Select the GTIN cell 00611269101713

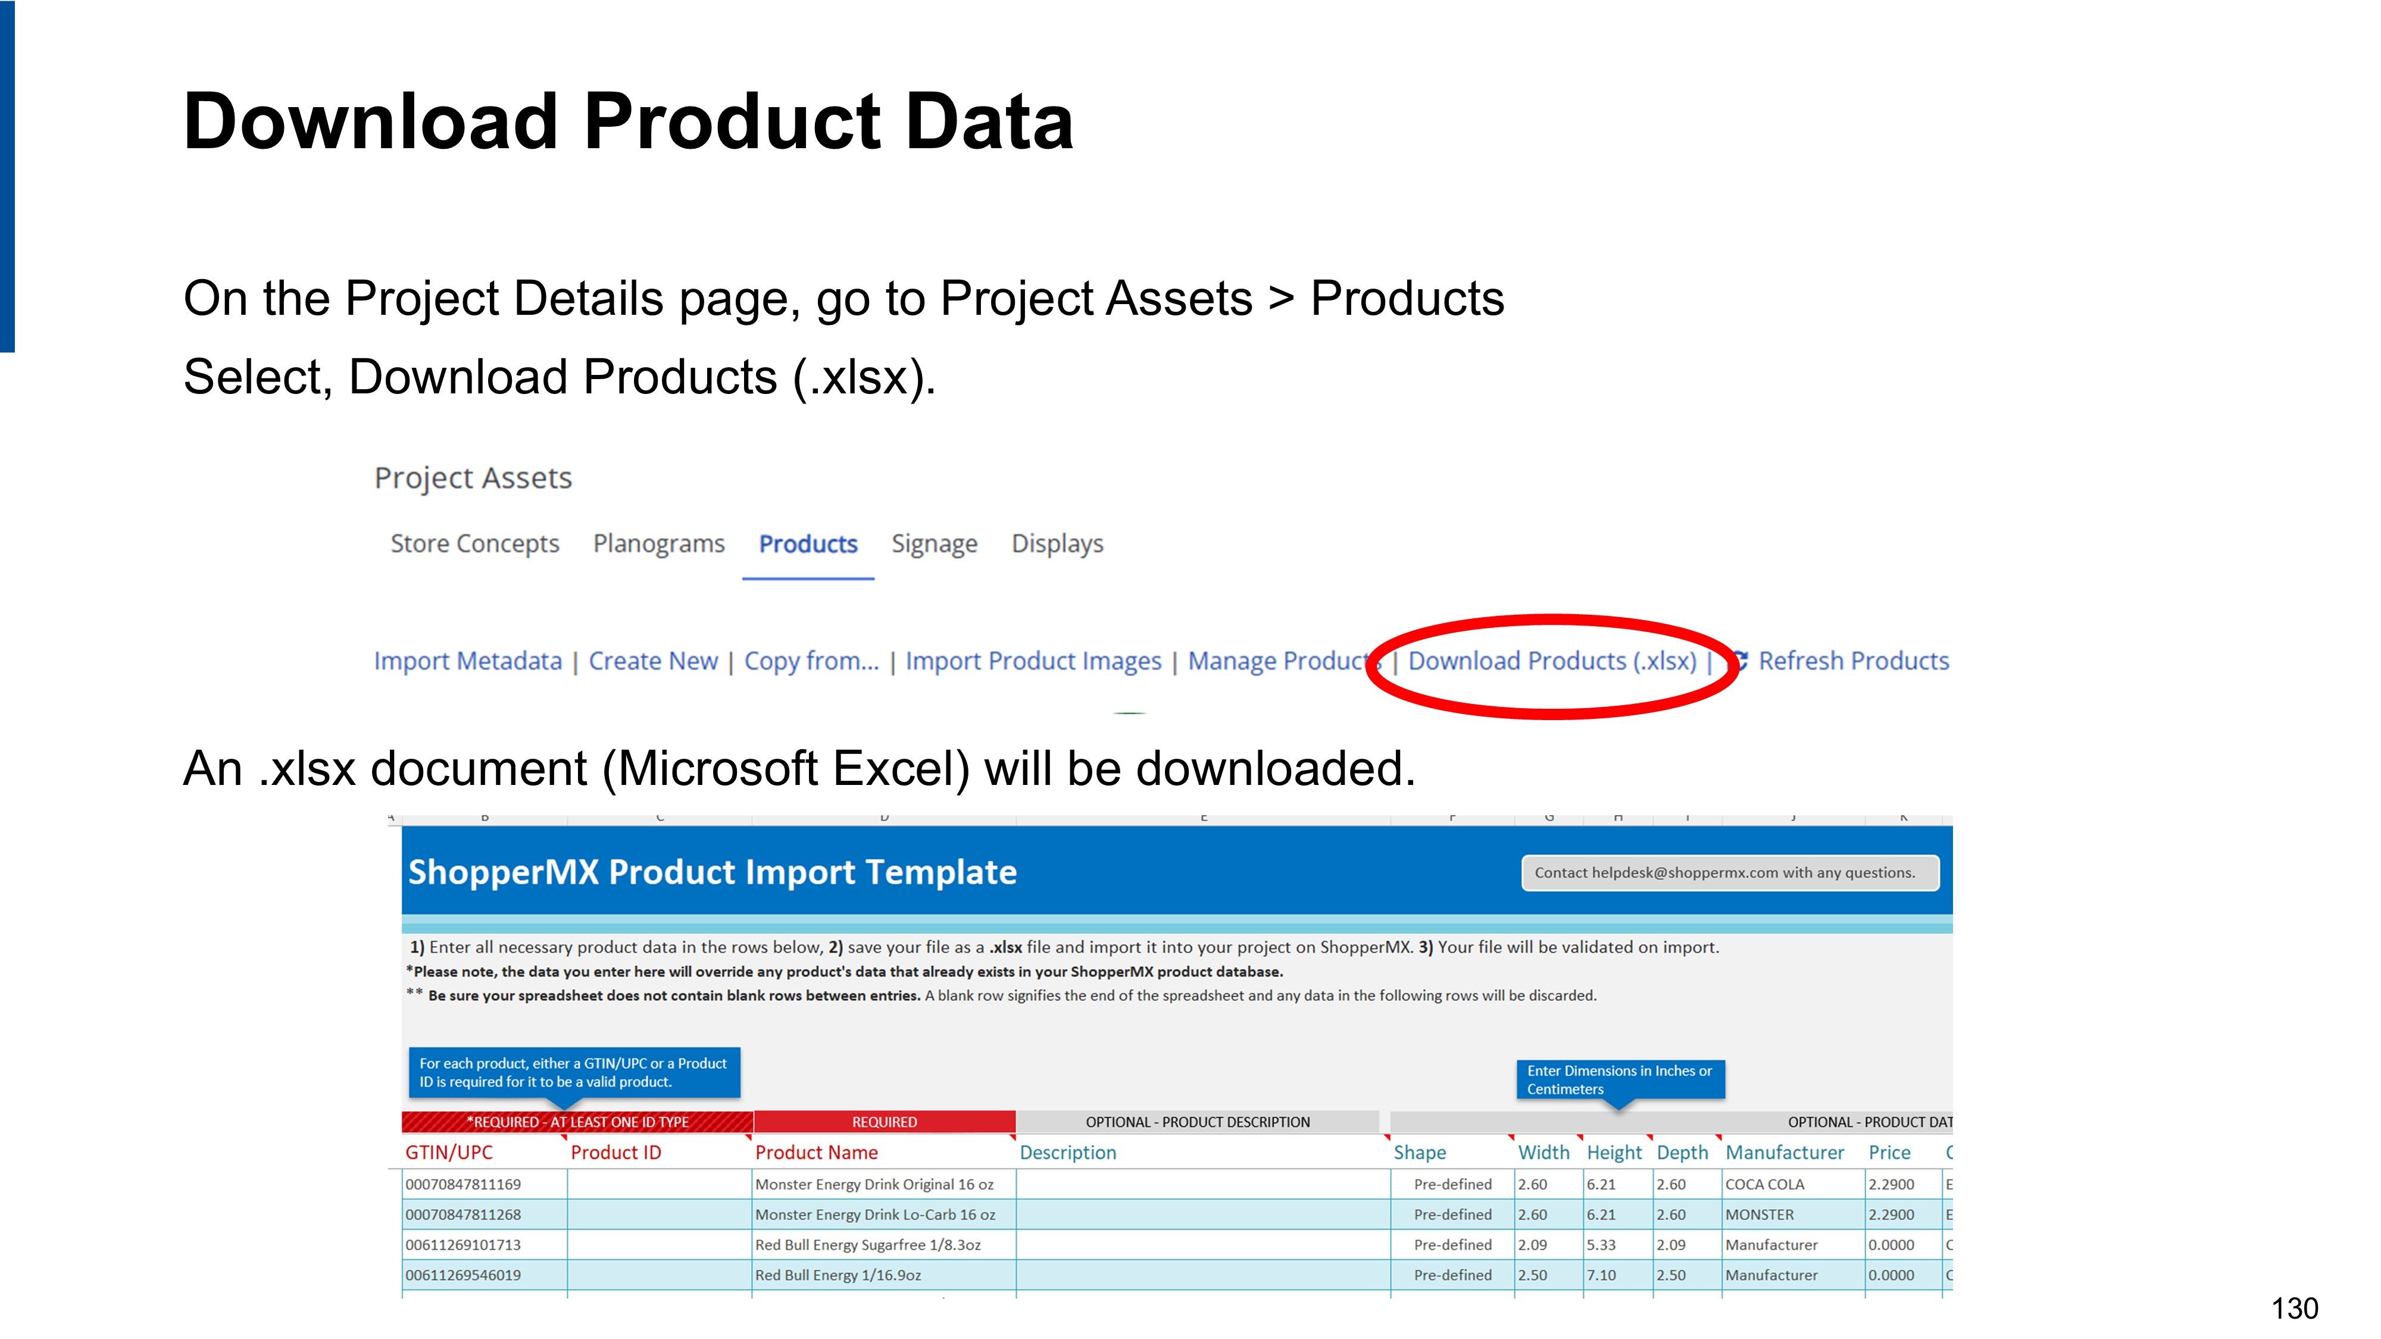[x=463, y=1245]
